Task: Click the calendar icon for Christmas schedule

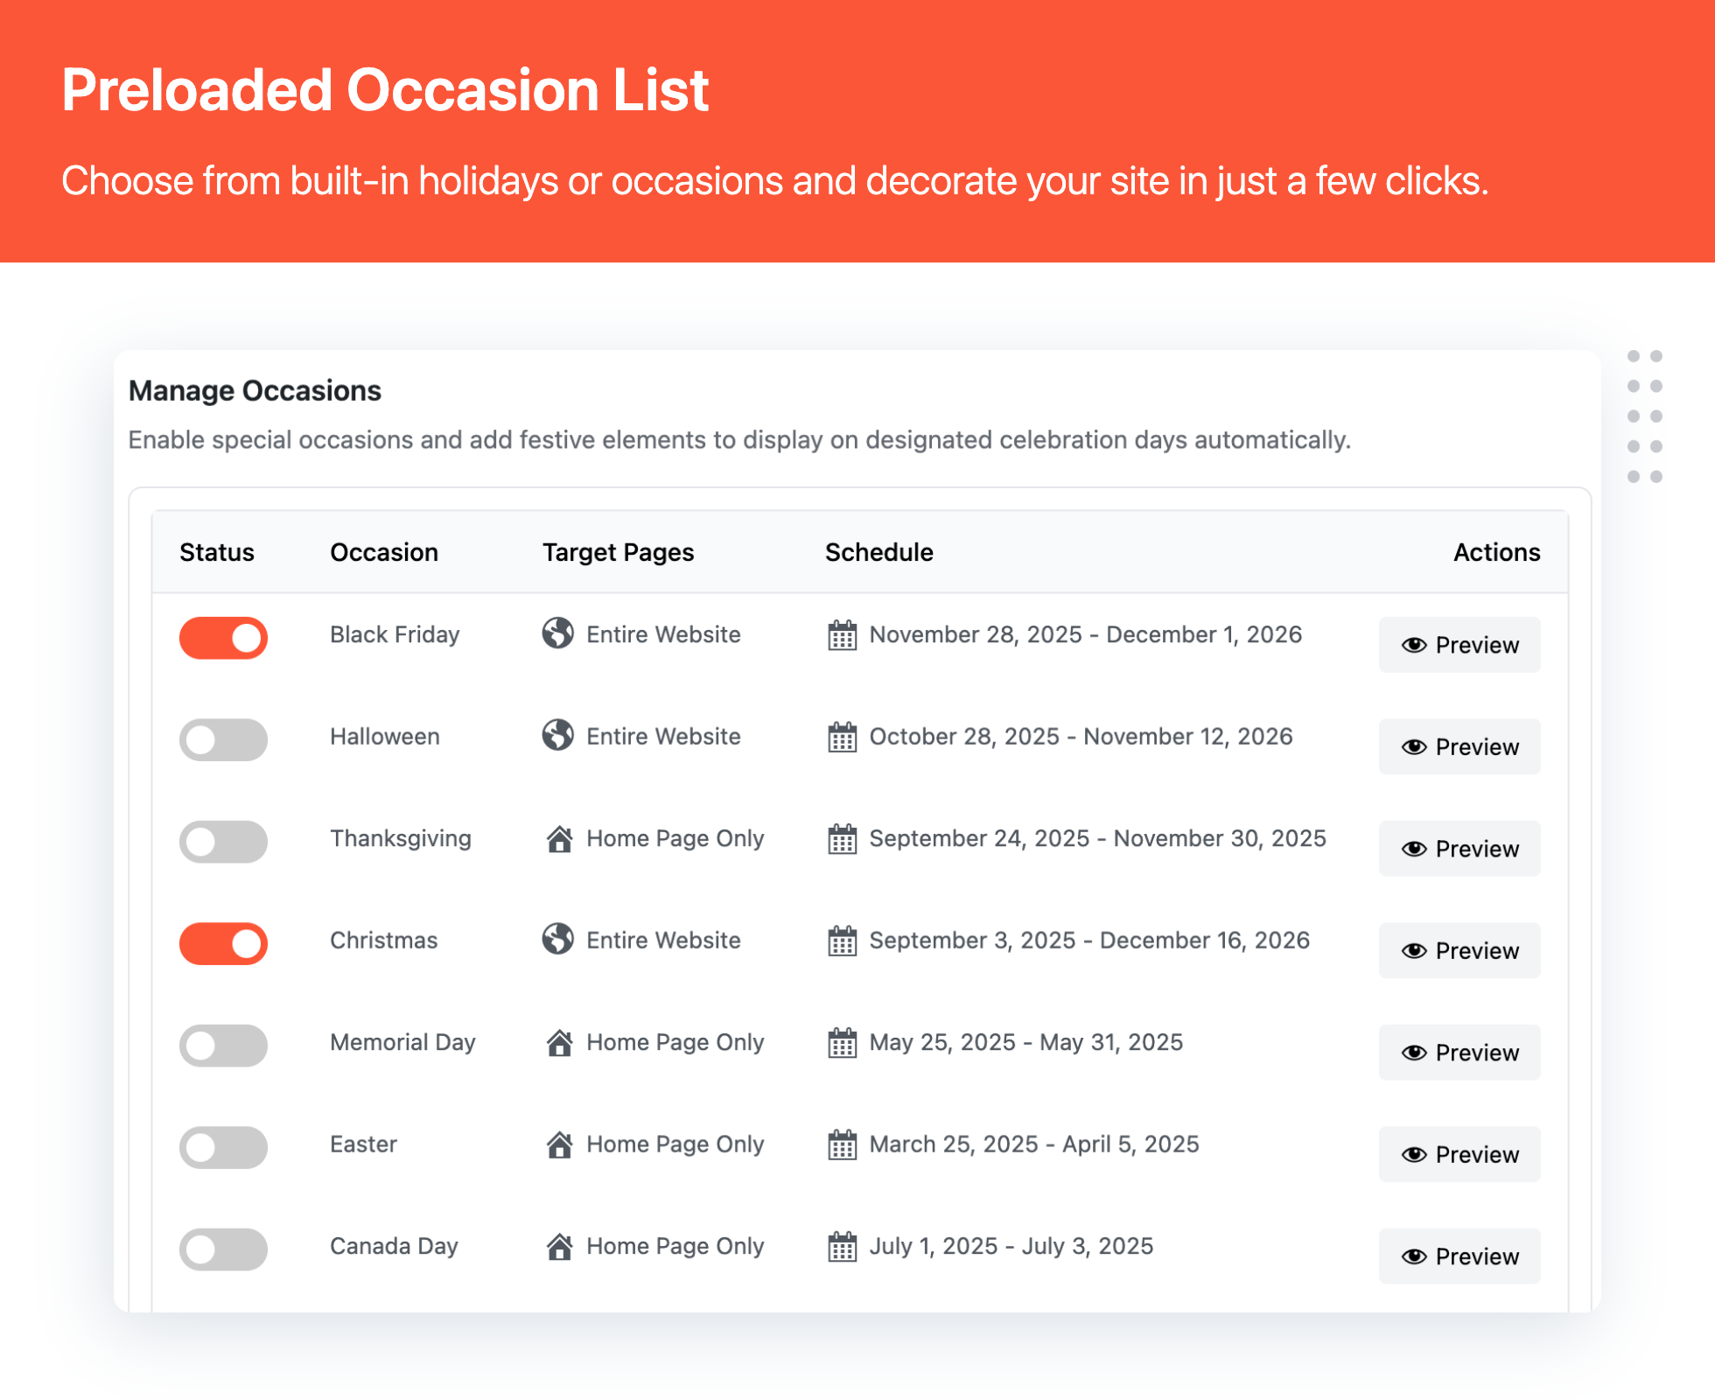Action: (842, 941)
